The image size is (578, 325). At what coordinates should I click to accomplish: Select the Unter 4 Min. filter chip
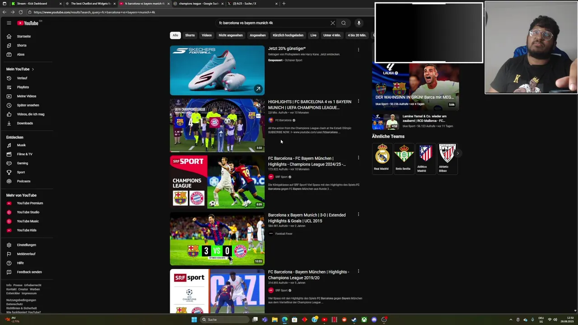point(332,35)
